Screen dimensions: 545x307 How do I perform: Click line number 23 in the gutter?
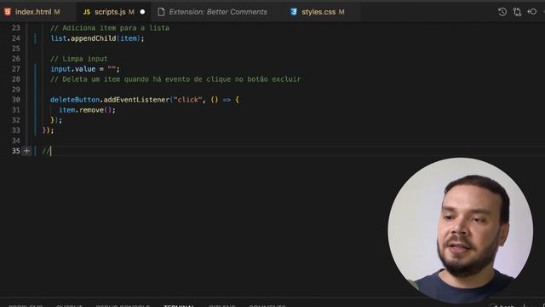pyautogui.click(x=16, y=28)
